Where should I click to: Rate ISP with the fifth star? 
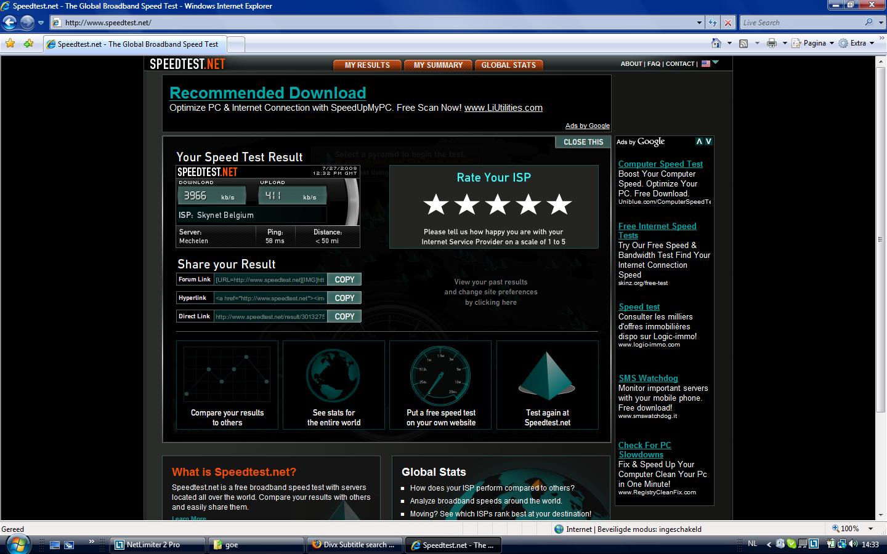tap(559, 204)
